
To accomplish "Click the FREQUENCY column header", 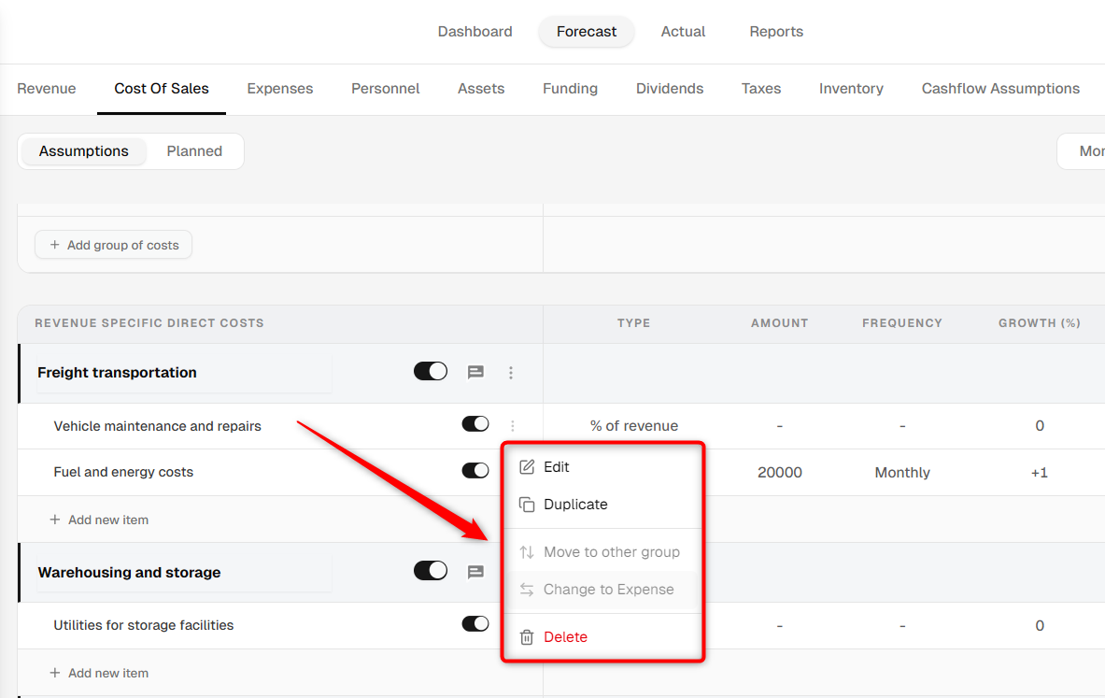I will coord(902,323).
